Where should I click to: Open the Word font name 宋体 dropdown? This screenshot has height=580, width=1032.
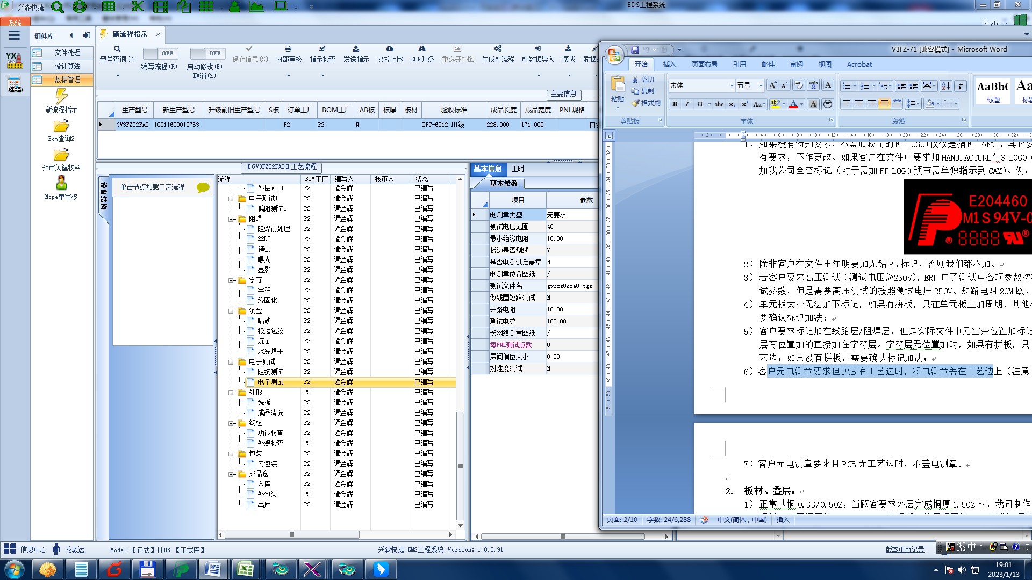coord(732,86)
